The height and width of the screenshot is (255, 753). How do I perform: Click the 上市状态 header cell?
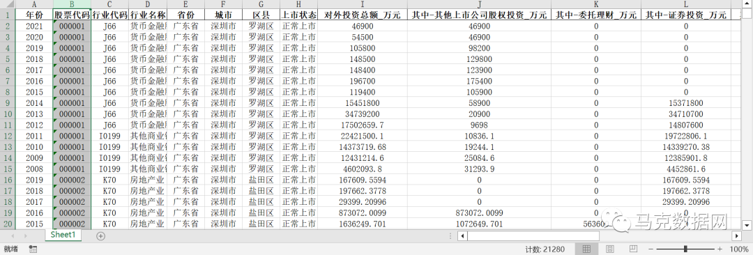tap(298, 15)
